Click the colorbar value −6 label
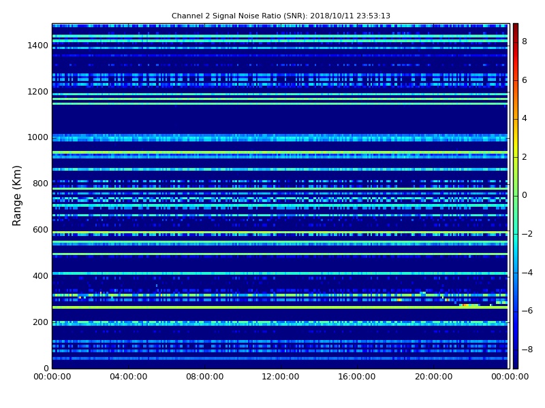 tap(527, 311)
